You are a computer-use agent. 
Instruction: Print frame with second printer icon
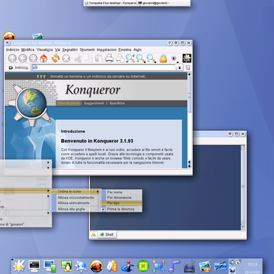coord(120,58)
